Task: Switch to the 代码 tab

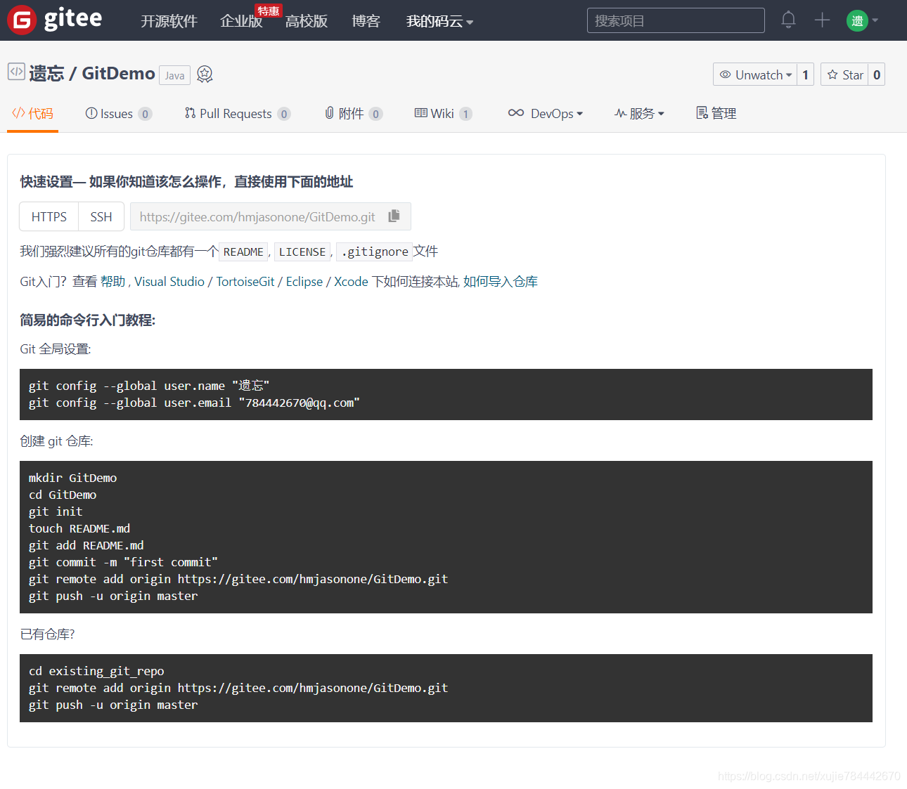Action: click(32, 113)
